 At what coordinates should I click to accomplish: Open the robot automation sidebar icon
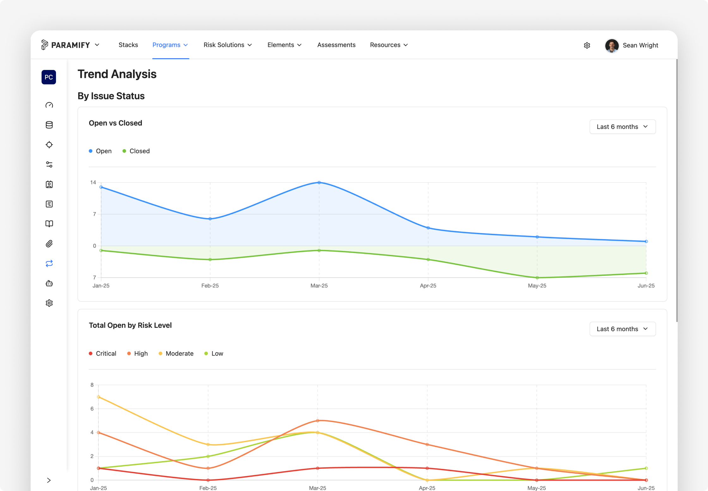tap(49, 283)
